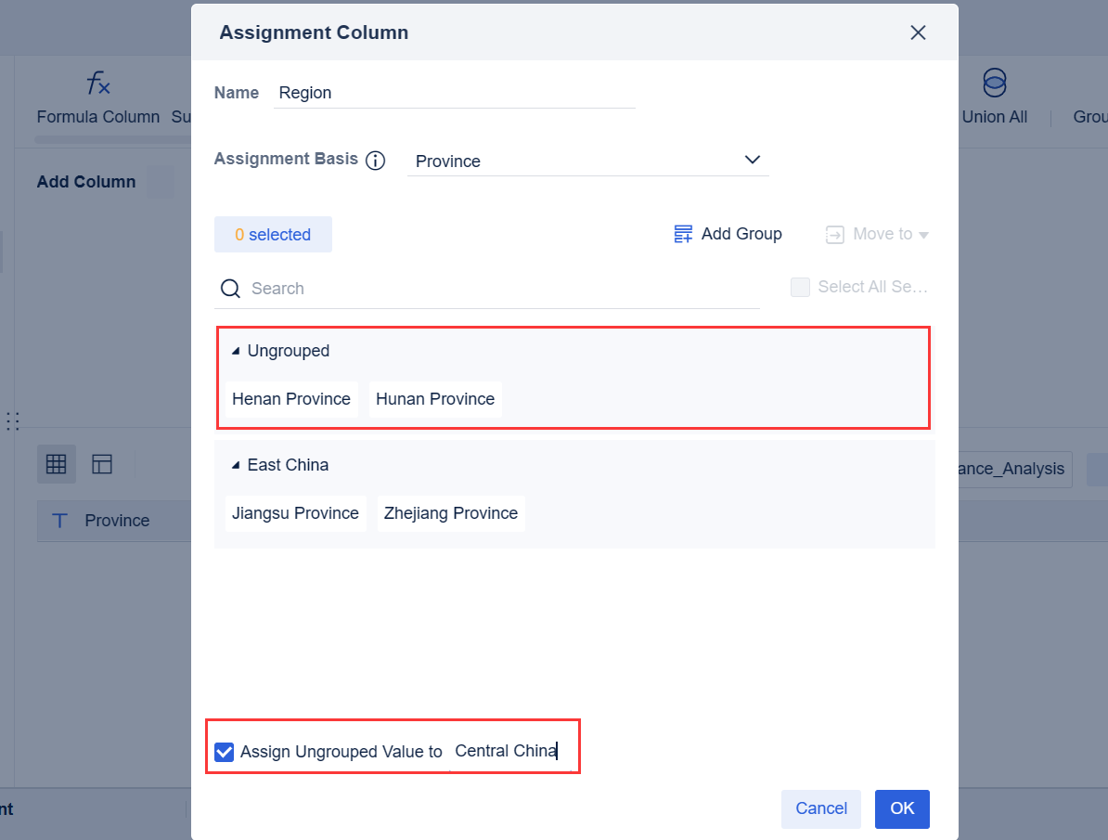Select the Zhejiang Province tag
This screenshot has width=1108, height=840.
(450, 512)
